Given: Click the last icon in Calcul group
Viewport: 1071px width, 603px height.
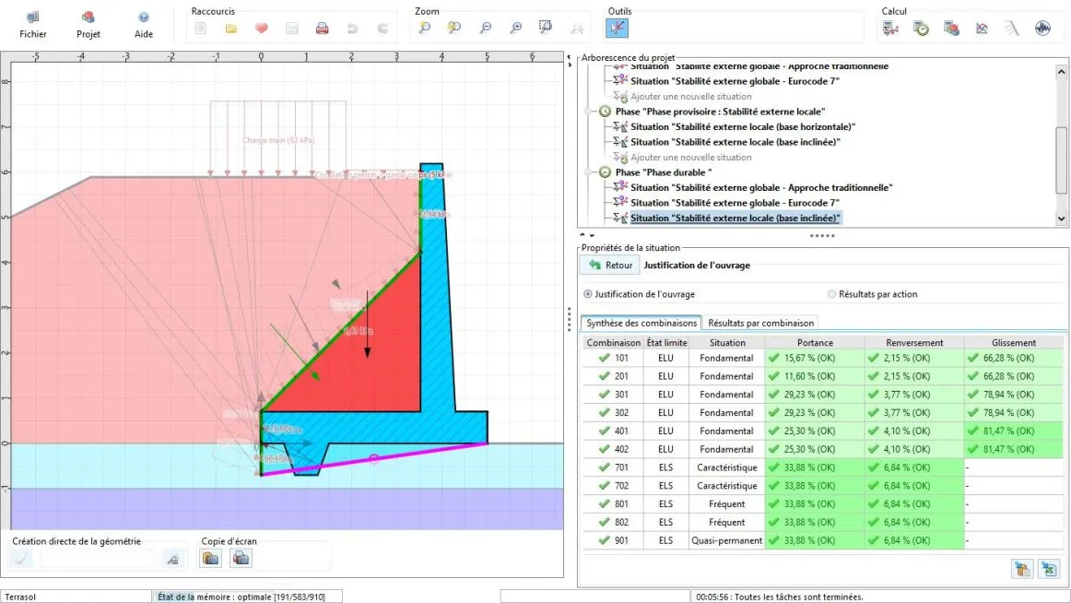Looking at the screenshot, I should 1043,28.
